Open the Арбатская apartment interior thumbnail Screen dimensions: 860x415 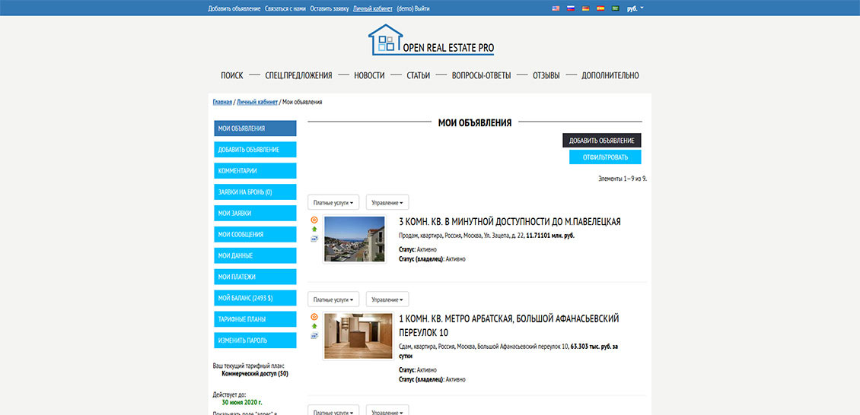click(x=353, y=335)
